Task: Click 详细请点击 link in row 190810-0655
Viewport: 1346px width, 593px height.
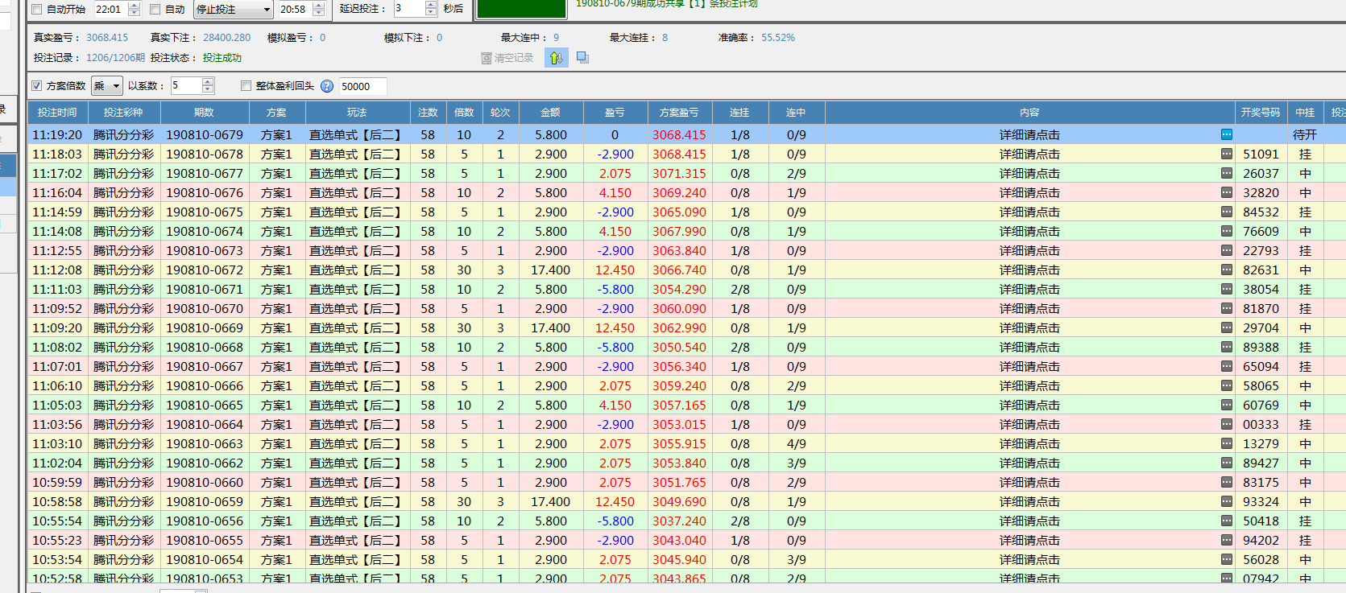Action: coord(1029,541)
